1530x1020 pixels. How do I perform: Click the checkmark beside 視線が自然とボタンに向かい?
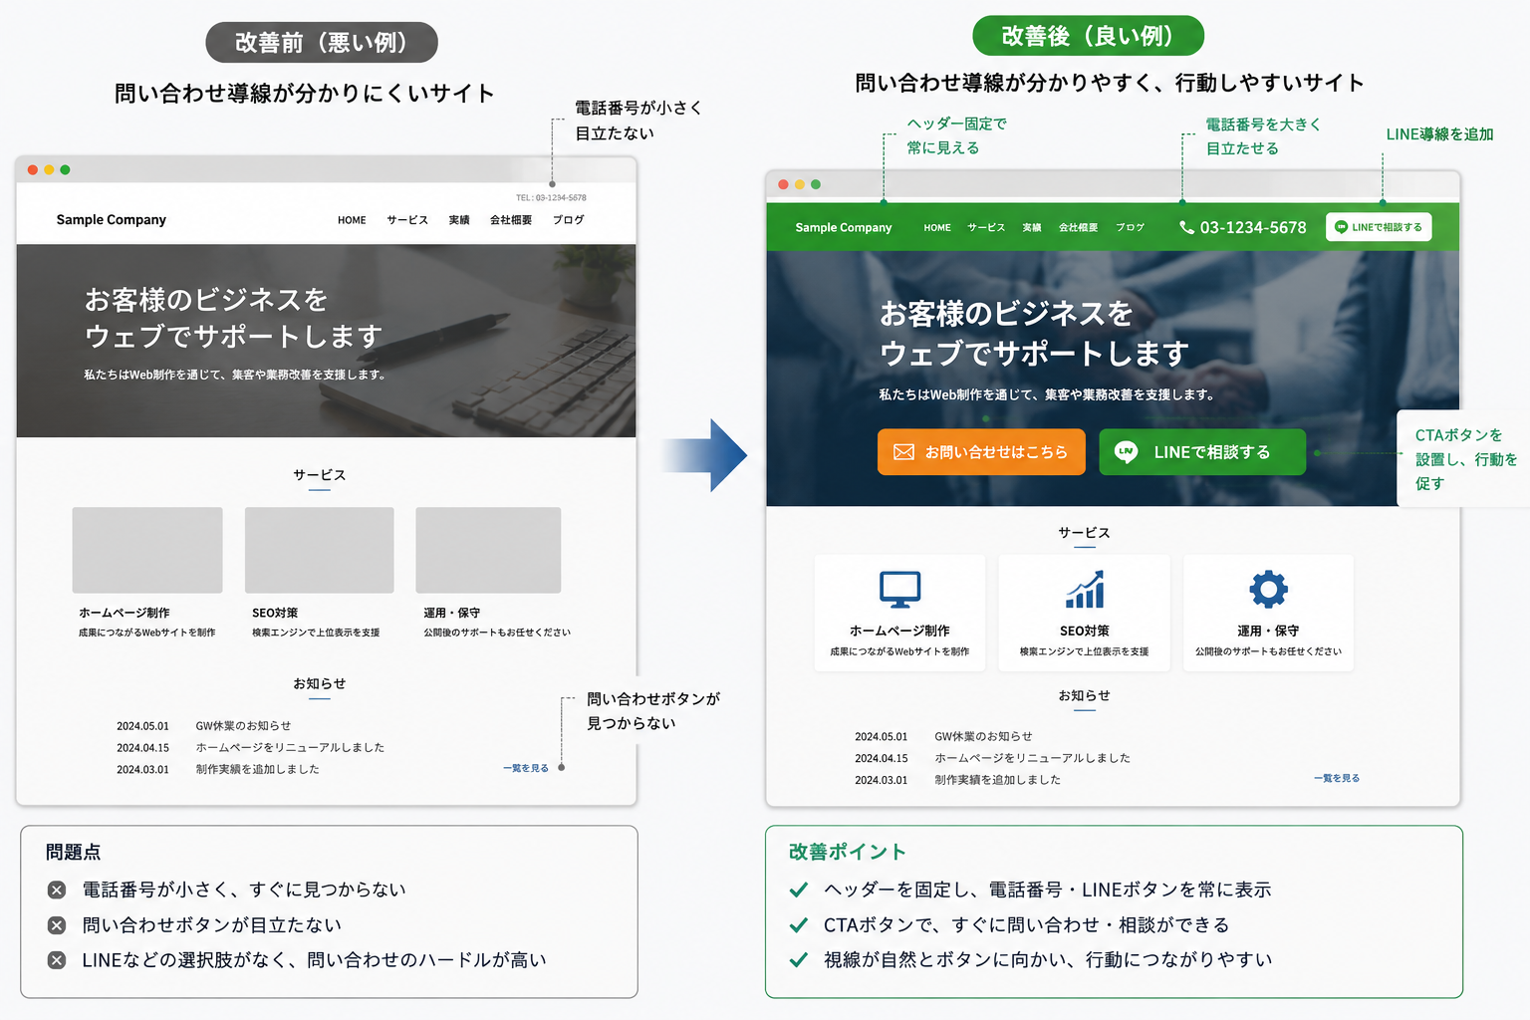pos(798,960)
